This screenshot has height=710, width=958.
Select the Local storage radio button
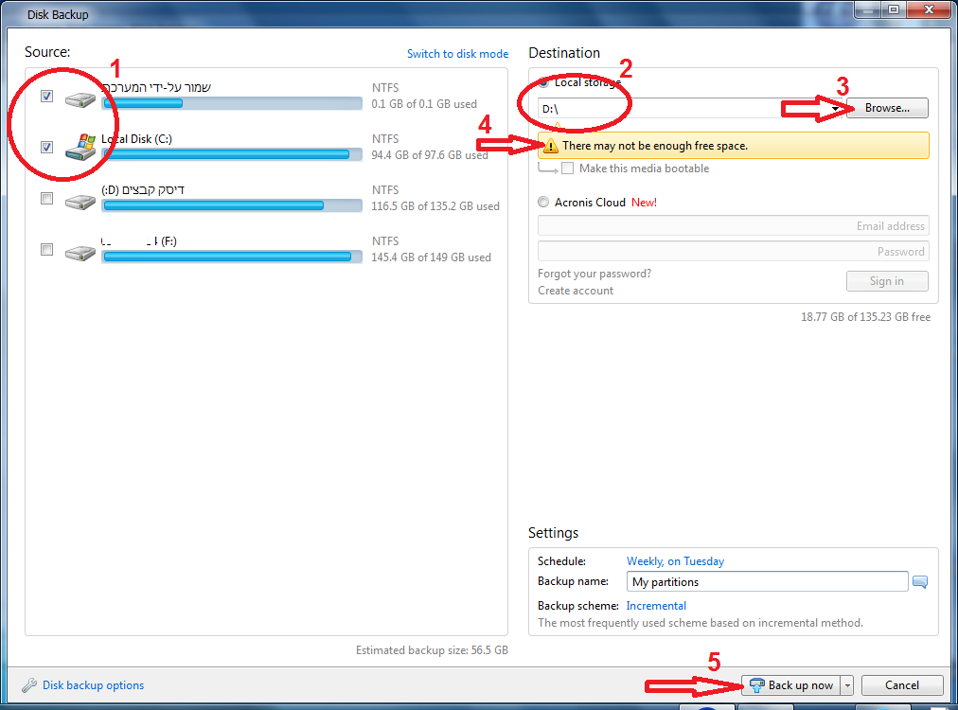point(543,82)
